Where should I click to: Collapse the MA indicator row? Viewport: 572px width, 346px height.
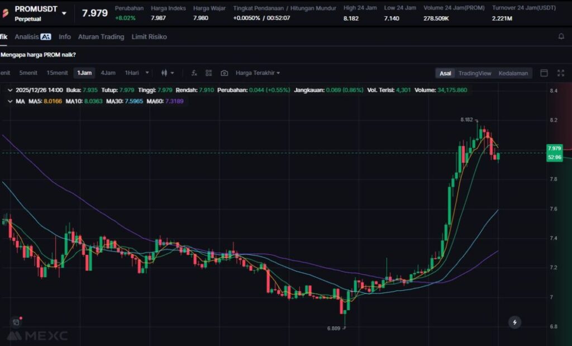[x=10, y=101]
